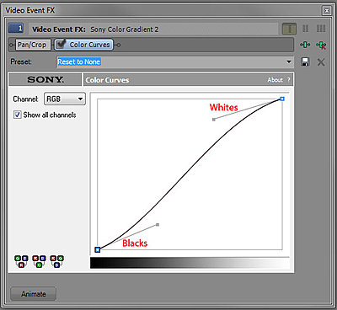Open the plug-in chain button
Viewport: 337px width, 310px height.
[289, 29]
